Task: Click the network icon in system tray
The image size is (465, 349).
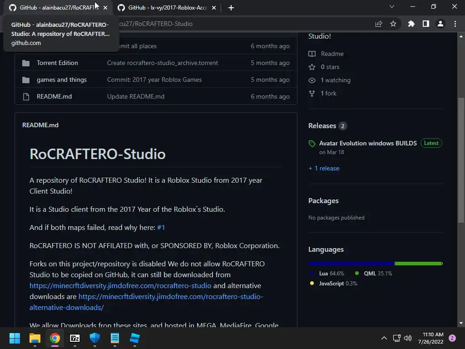Action: (396, 338)
